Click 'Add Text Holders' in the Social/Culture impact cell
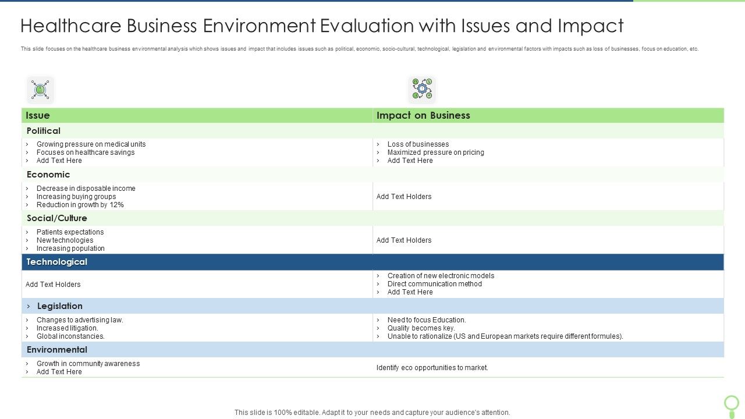Screen dimensions: 745x419 [404, 240]
